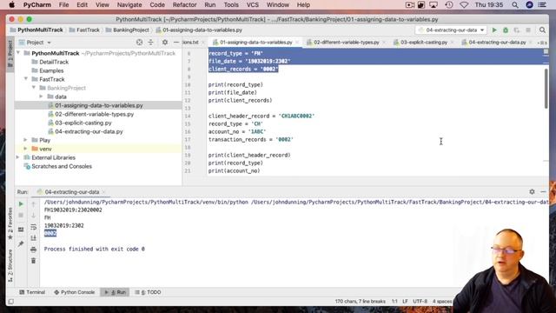Select DetailTrack folder in tree

54,62
